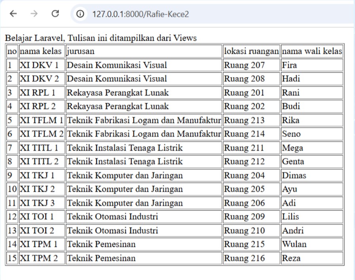Select the 'XI TFLM 2' cell

(x=42, y=134)
